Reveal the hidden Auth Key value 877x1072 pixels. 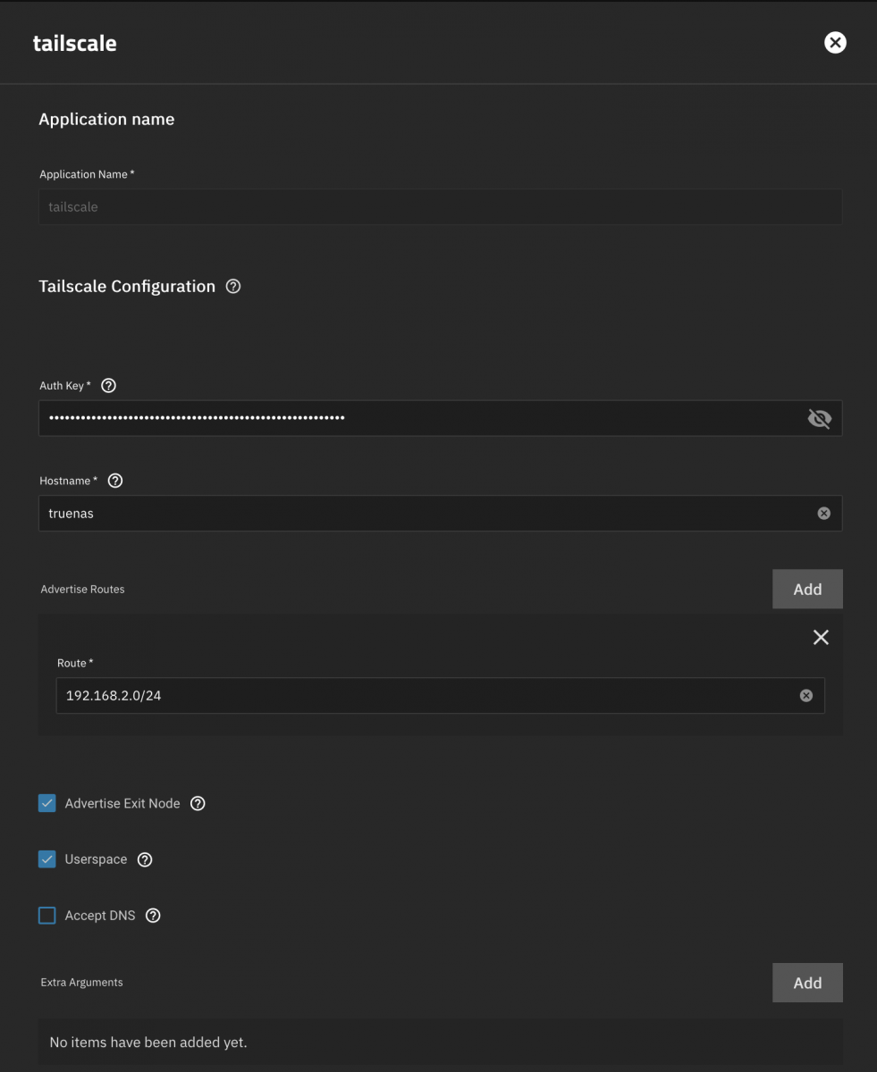pos(819,418)
